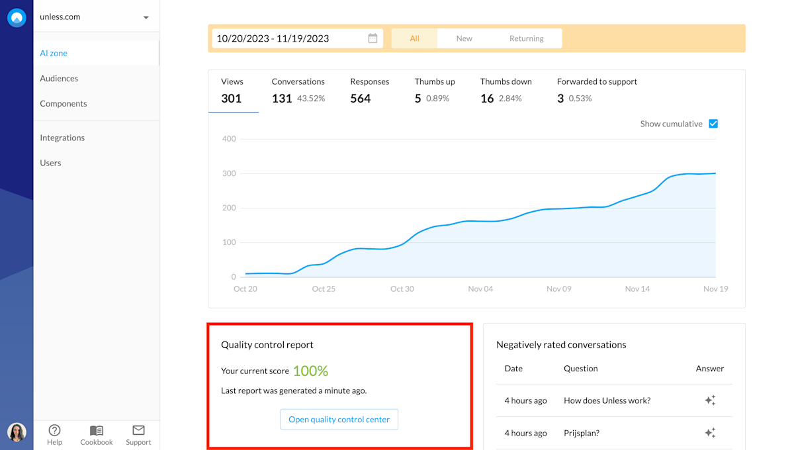Switch to the Conversations metric tab
Viewport: 794px width, 450px height.
(298, 91)
